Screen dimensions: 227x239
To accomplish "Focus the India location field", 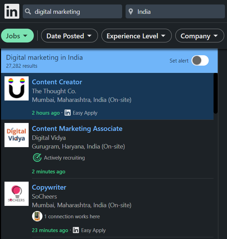I will [175, 12].
